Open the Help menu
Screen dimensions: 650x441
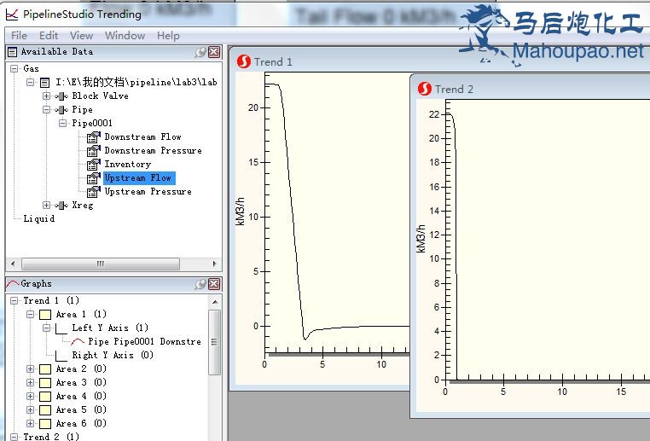168,36
